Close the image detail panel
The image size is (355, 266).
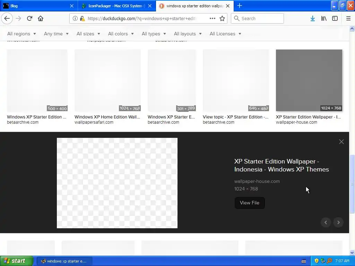pyautogui.click(x=341, y=142)
